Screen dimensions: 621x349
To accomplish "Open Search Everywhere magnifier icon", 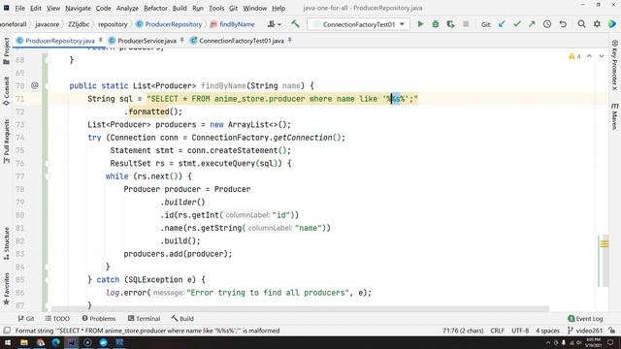I will tap(581, 24).
